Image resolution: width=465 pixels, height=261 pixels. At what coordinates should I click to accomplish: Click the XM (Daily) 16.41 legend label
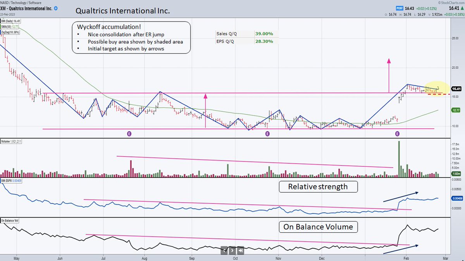10,22
